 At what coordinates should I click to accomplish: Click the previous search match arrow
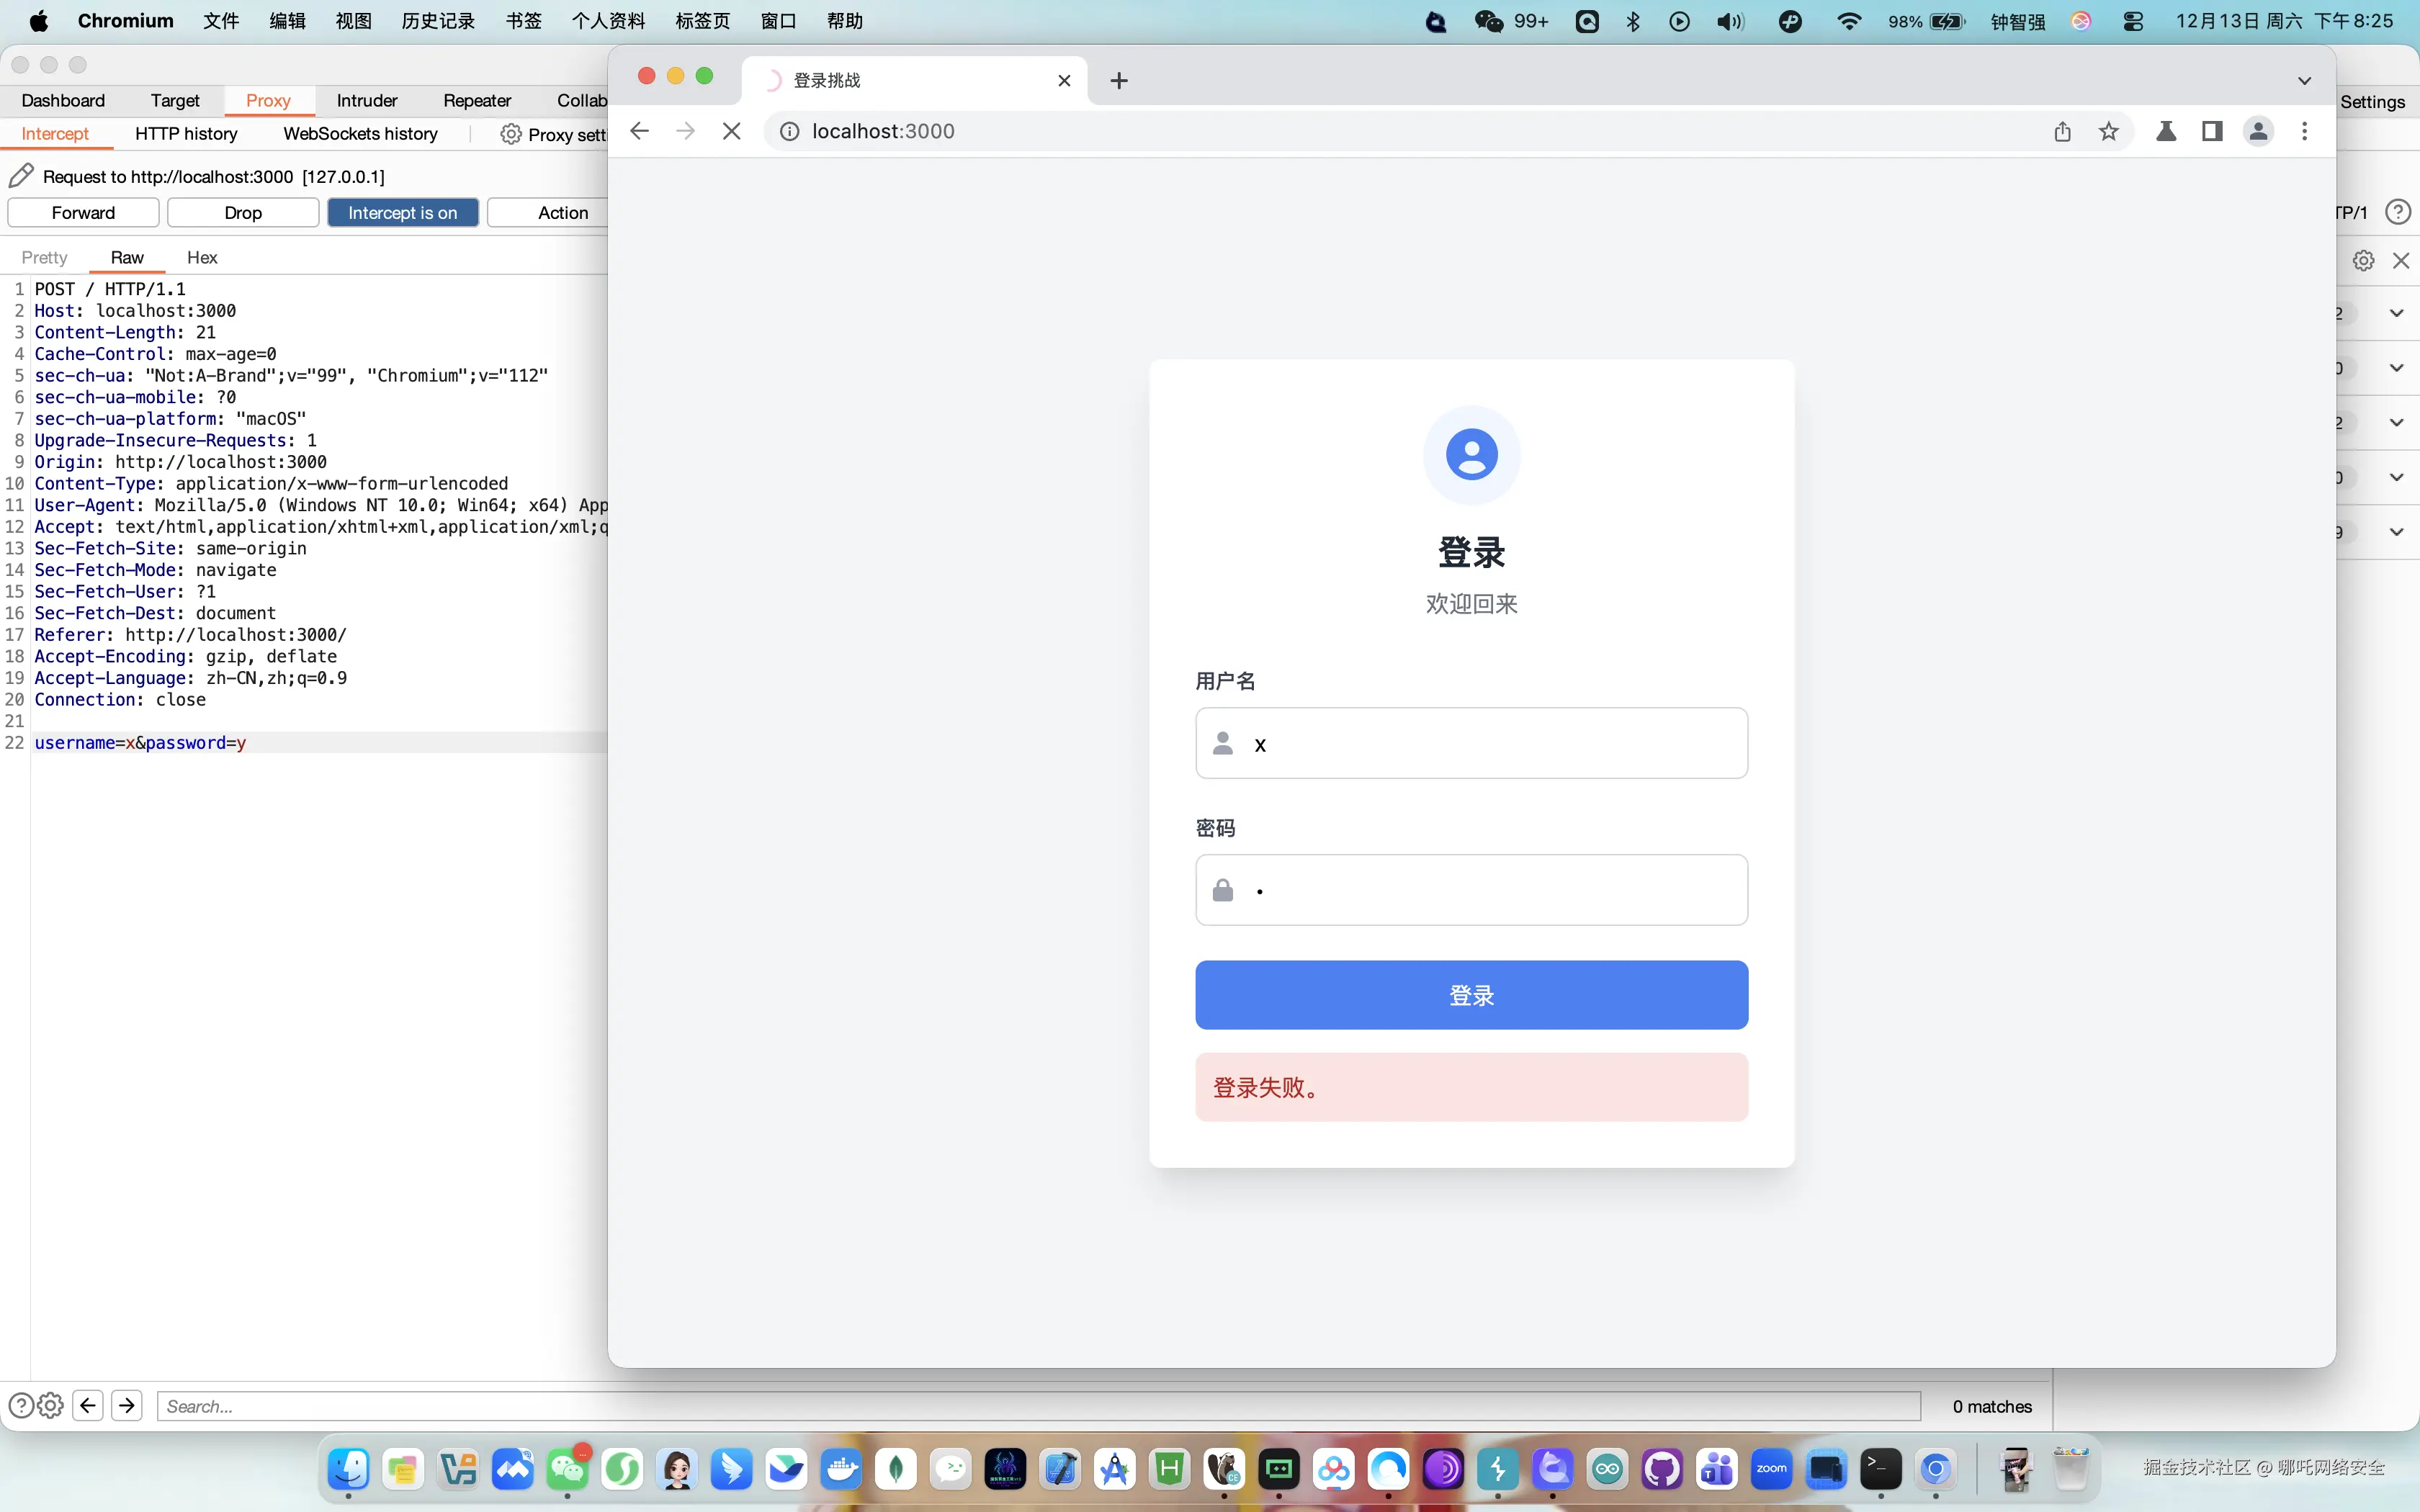[88, 1406]
